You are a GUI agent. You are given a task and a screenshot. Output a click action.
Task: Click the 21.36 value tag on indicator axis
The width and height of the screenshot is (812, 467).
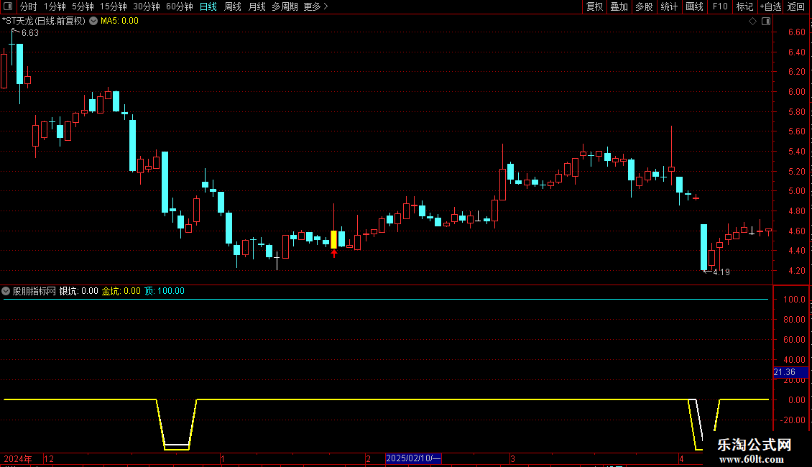[790, 372]
